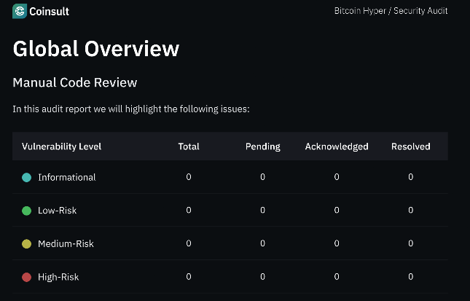The height and width of the screenshot is (301, 470).
Task: Click the Vulnerability Level column header
Action: pos(61,146)
